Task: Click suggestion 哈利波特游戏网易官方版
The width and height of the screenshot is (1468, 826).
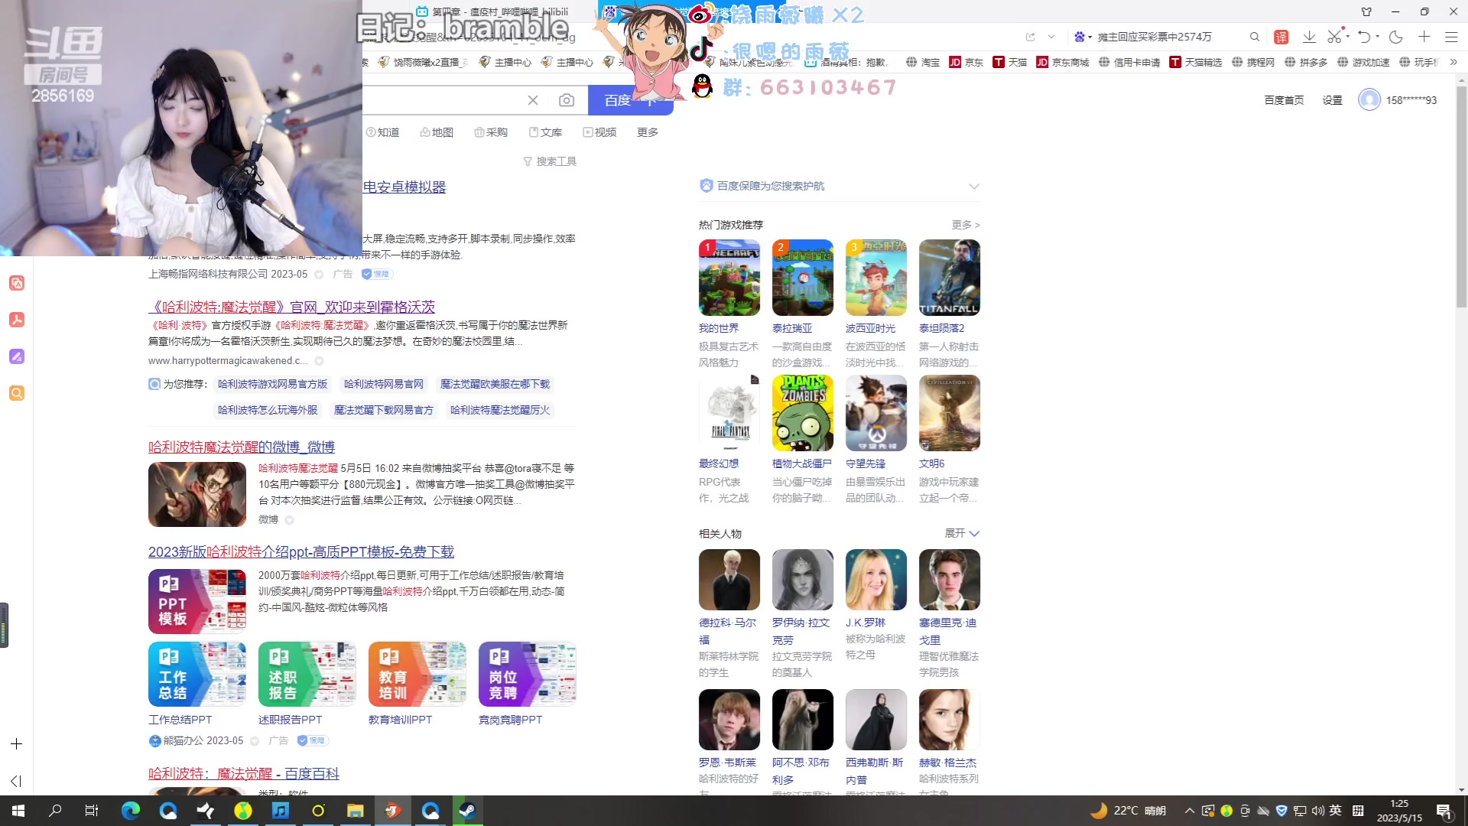Action: 272,384
